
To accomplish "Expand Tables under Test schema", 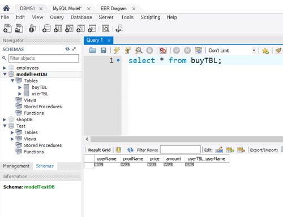I will pyautogui.click(x=12, y=132).
